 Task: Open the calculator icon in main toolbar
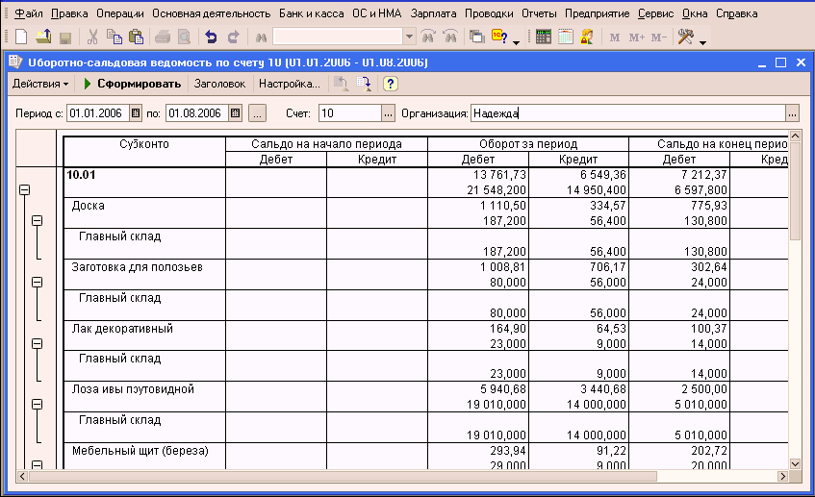(x=544, y=37)
